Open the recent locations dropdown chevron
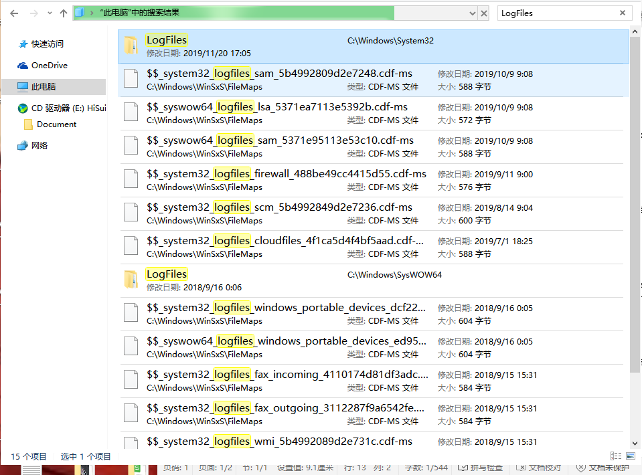Screen dimensions: 642x475 pyautogui.click(x=49, y=13)
